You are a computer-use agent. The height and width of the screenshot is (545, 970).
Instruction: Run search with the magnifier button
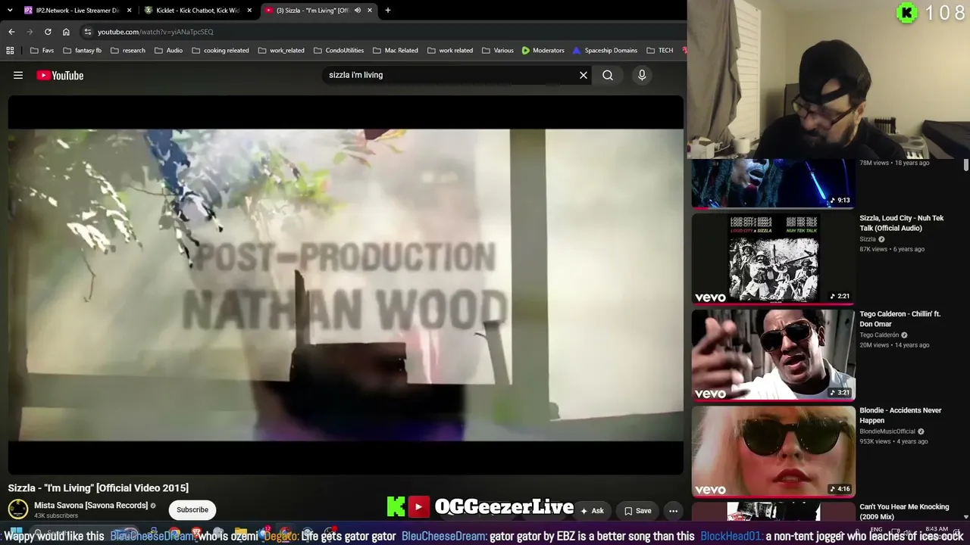click(x=608, y=75)
